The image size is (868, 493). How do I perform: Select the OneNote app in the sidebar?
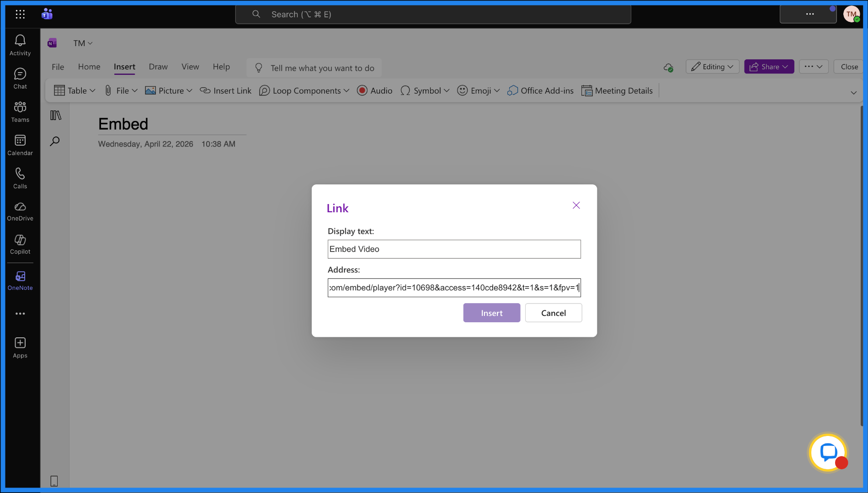[x=20, y=281]
